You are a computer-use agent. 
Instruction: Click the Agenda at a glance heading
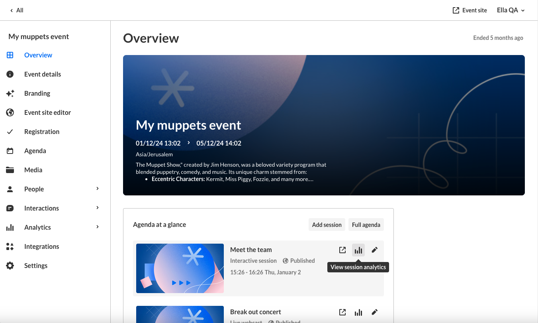(159, 225)
